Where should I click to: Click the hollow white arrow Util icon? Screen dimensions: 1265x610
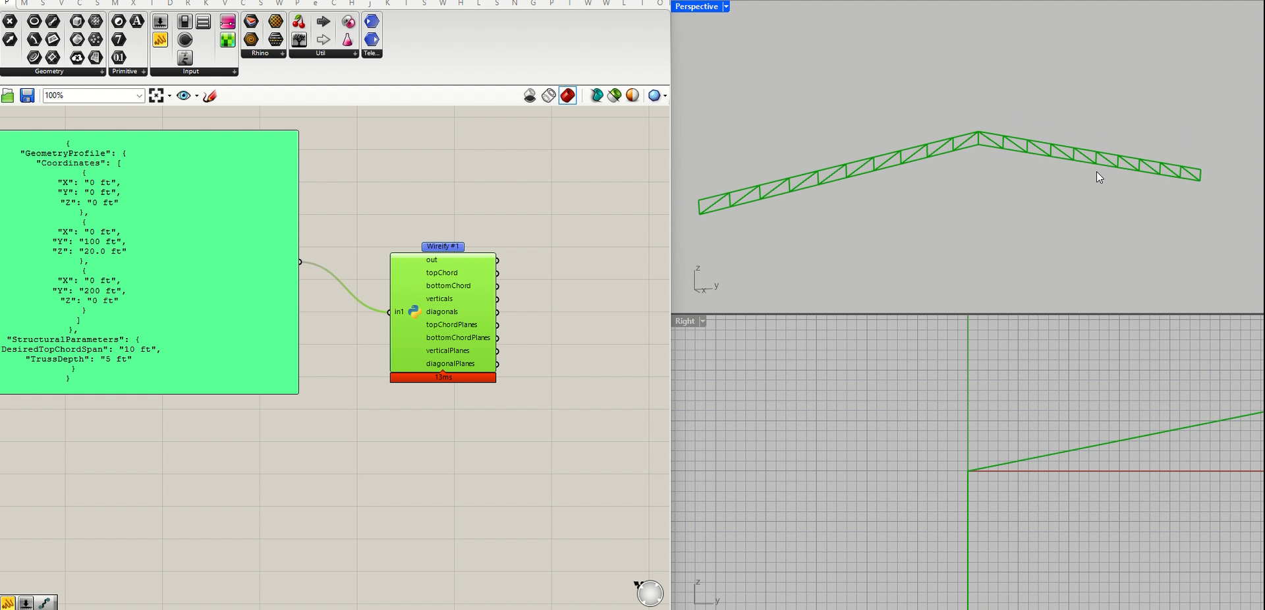323,40
